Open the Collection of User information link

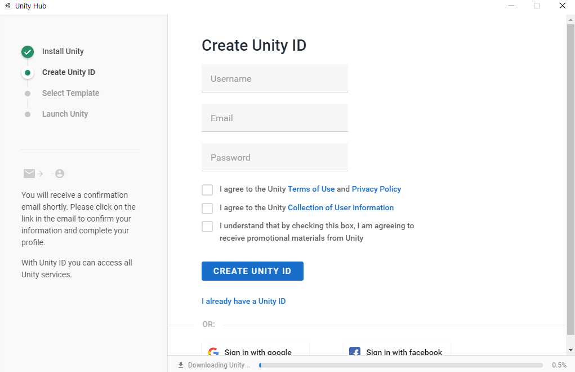[x=341, y=207]
